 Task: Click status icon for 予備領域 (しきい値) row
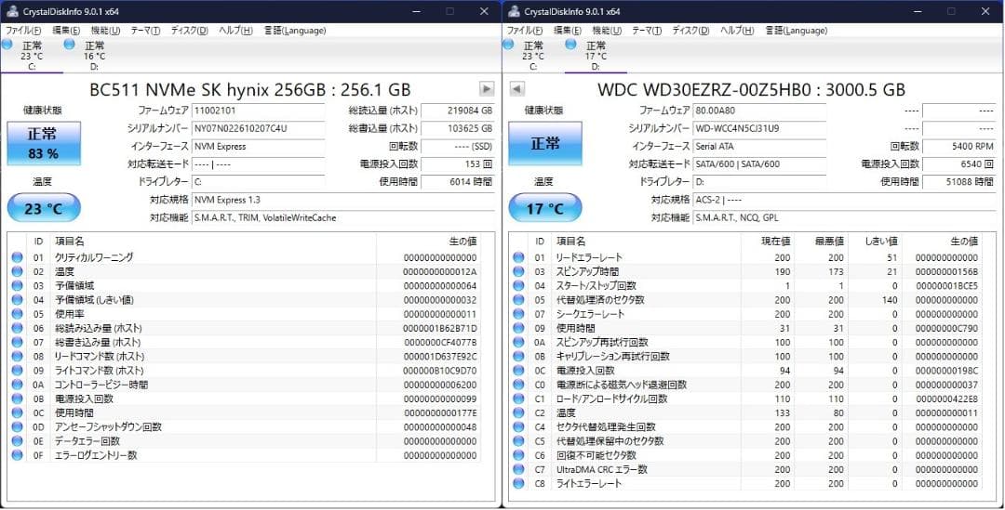17,299
